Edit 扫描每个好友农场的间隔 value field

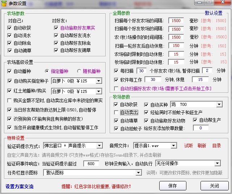pyautogui.click(x=176, y=21)
